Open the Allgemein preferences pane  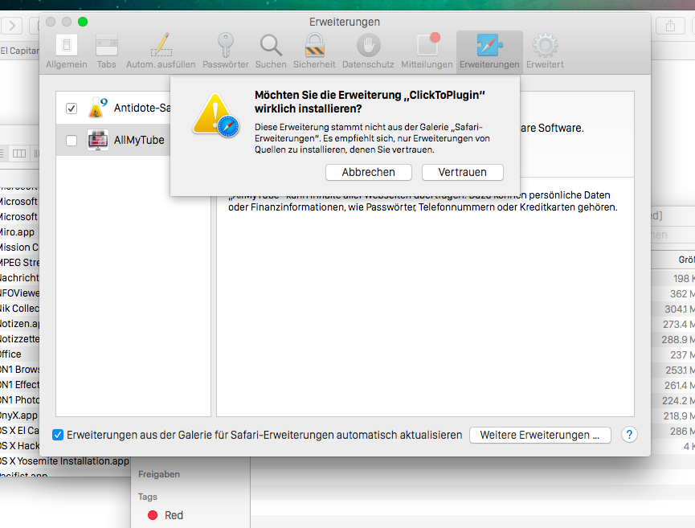point(67,51)
